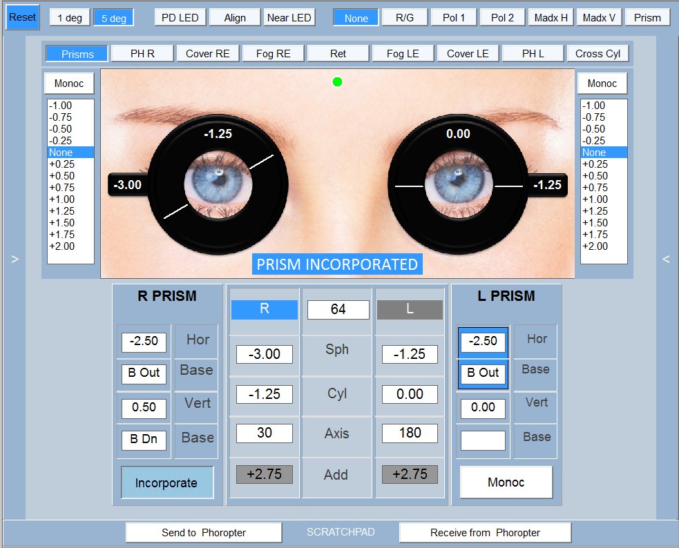This screenshot has width=679, height=548.
Task: Choose the Madx H filter
Action: (551, 18)
